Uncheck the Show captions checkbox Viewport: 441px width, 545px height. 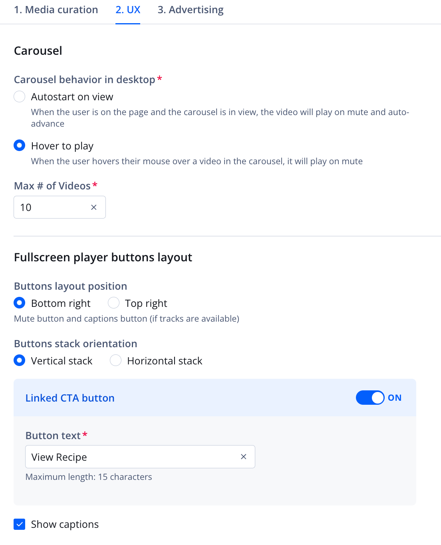(x=19, y=524)
